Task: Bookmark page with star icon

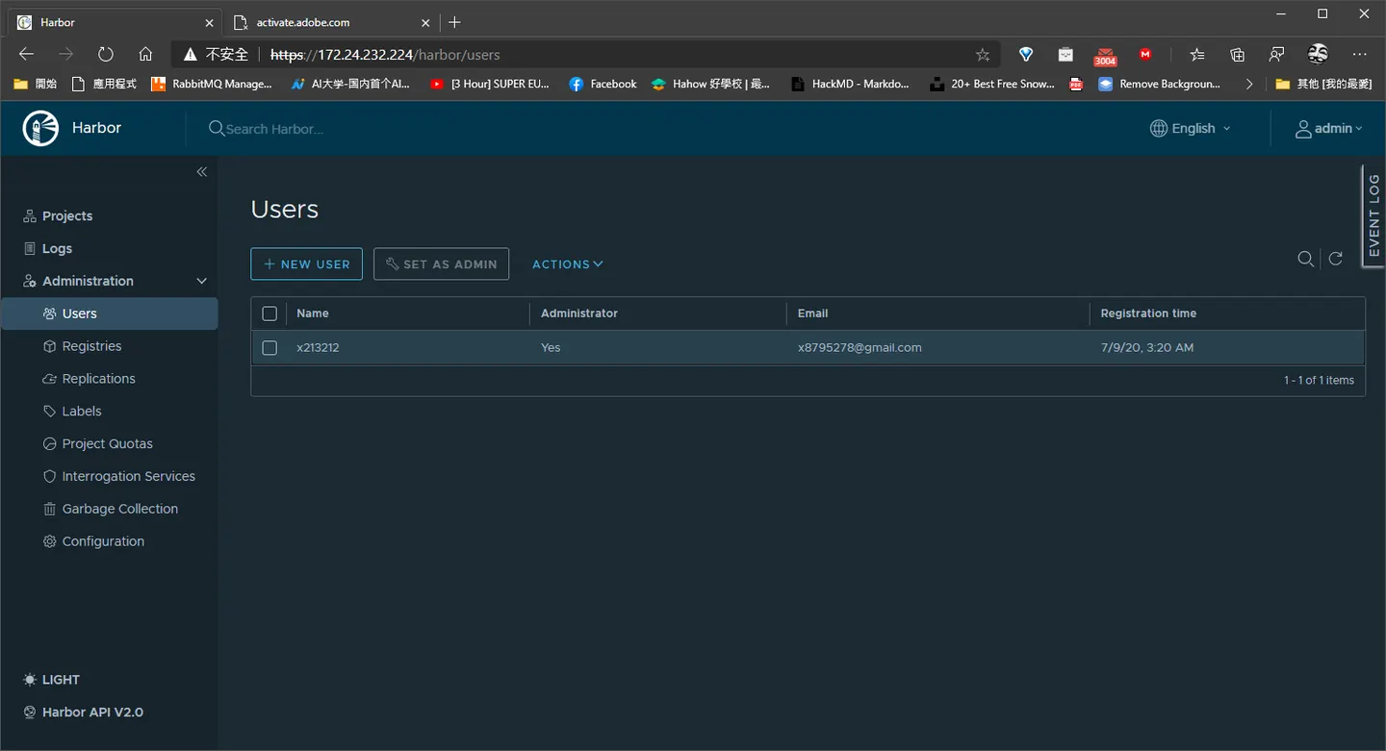Action: [982, 55]
